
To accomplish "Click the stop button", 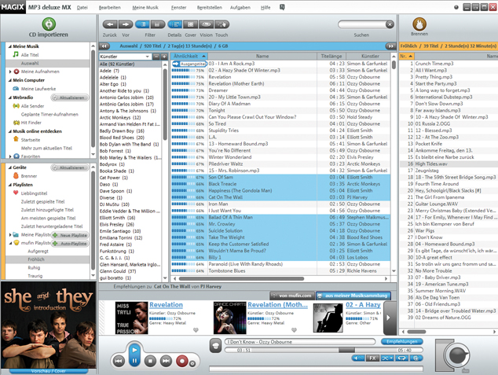I will point(150,361).
